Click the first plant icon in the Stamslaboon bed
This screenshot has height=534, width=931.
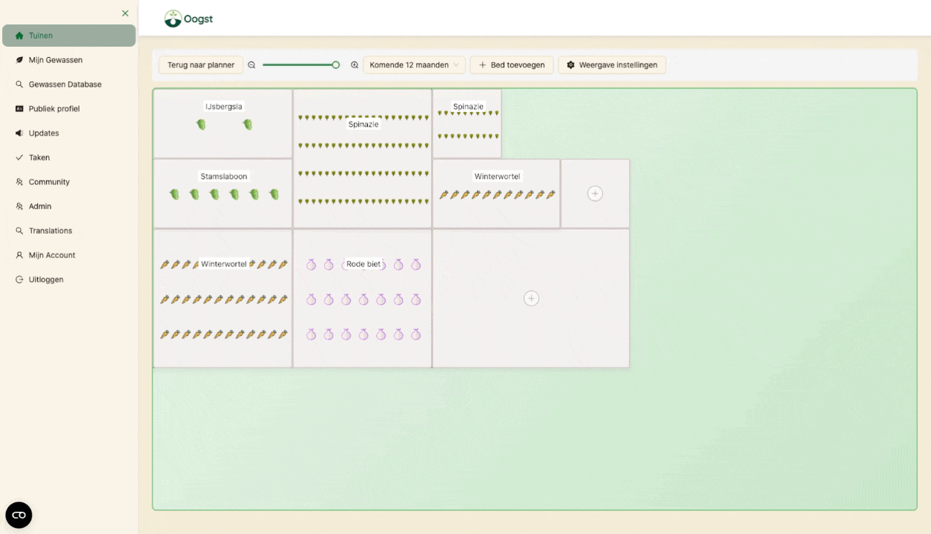[x=174, y=194]
